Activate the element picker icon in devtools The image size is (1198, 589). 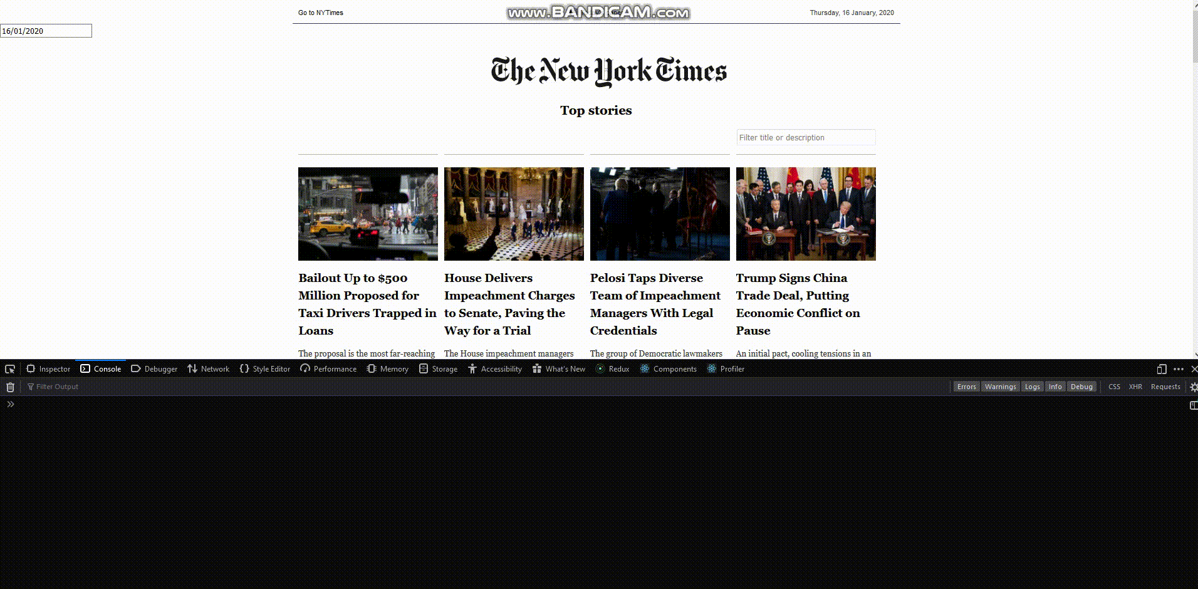pyautogui.click(x=10, y=369)
